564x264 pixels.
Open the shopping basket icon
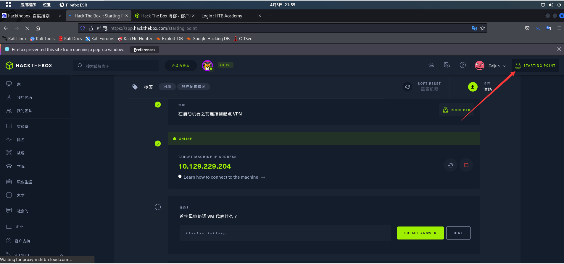[x=431, y=65]
